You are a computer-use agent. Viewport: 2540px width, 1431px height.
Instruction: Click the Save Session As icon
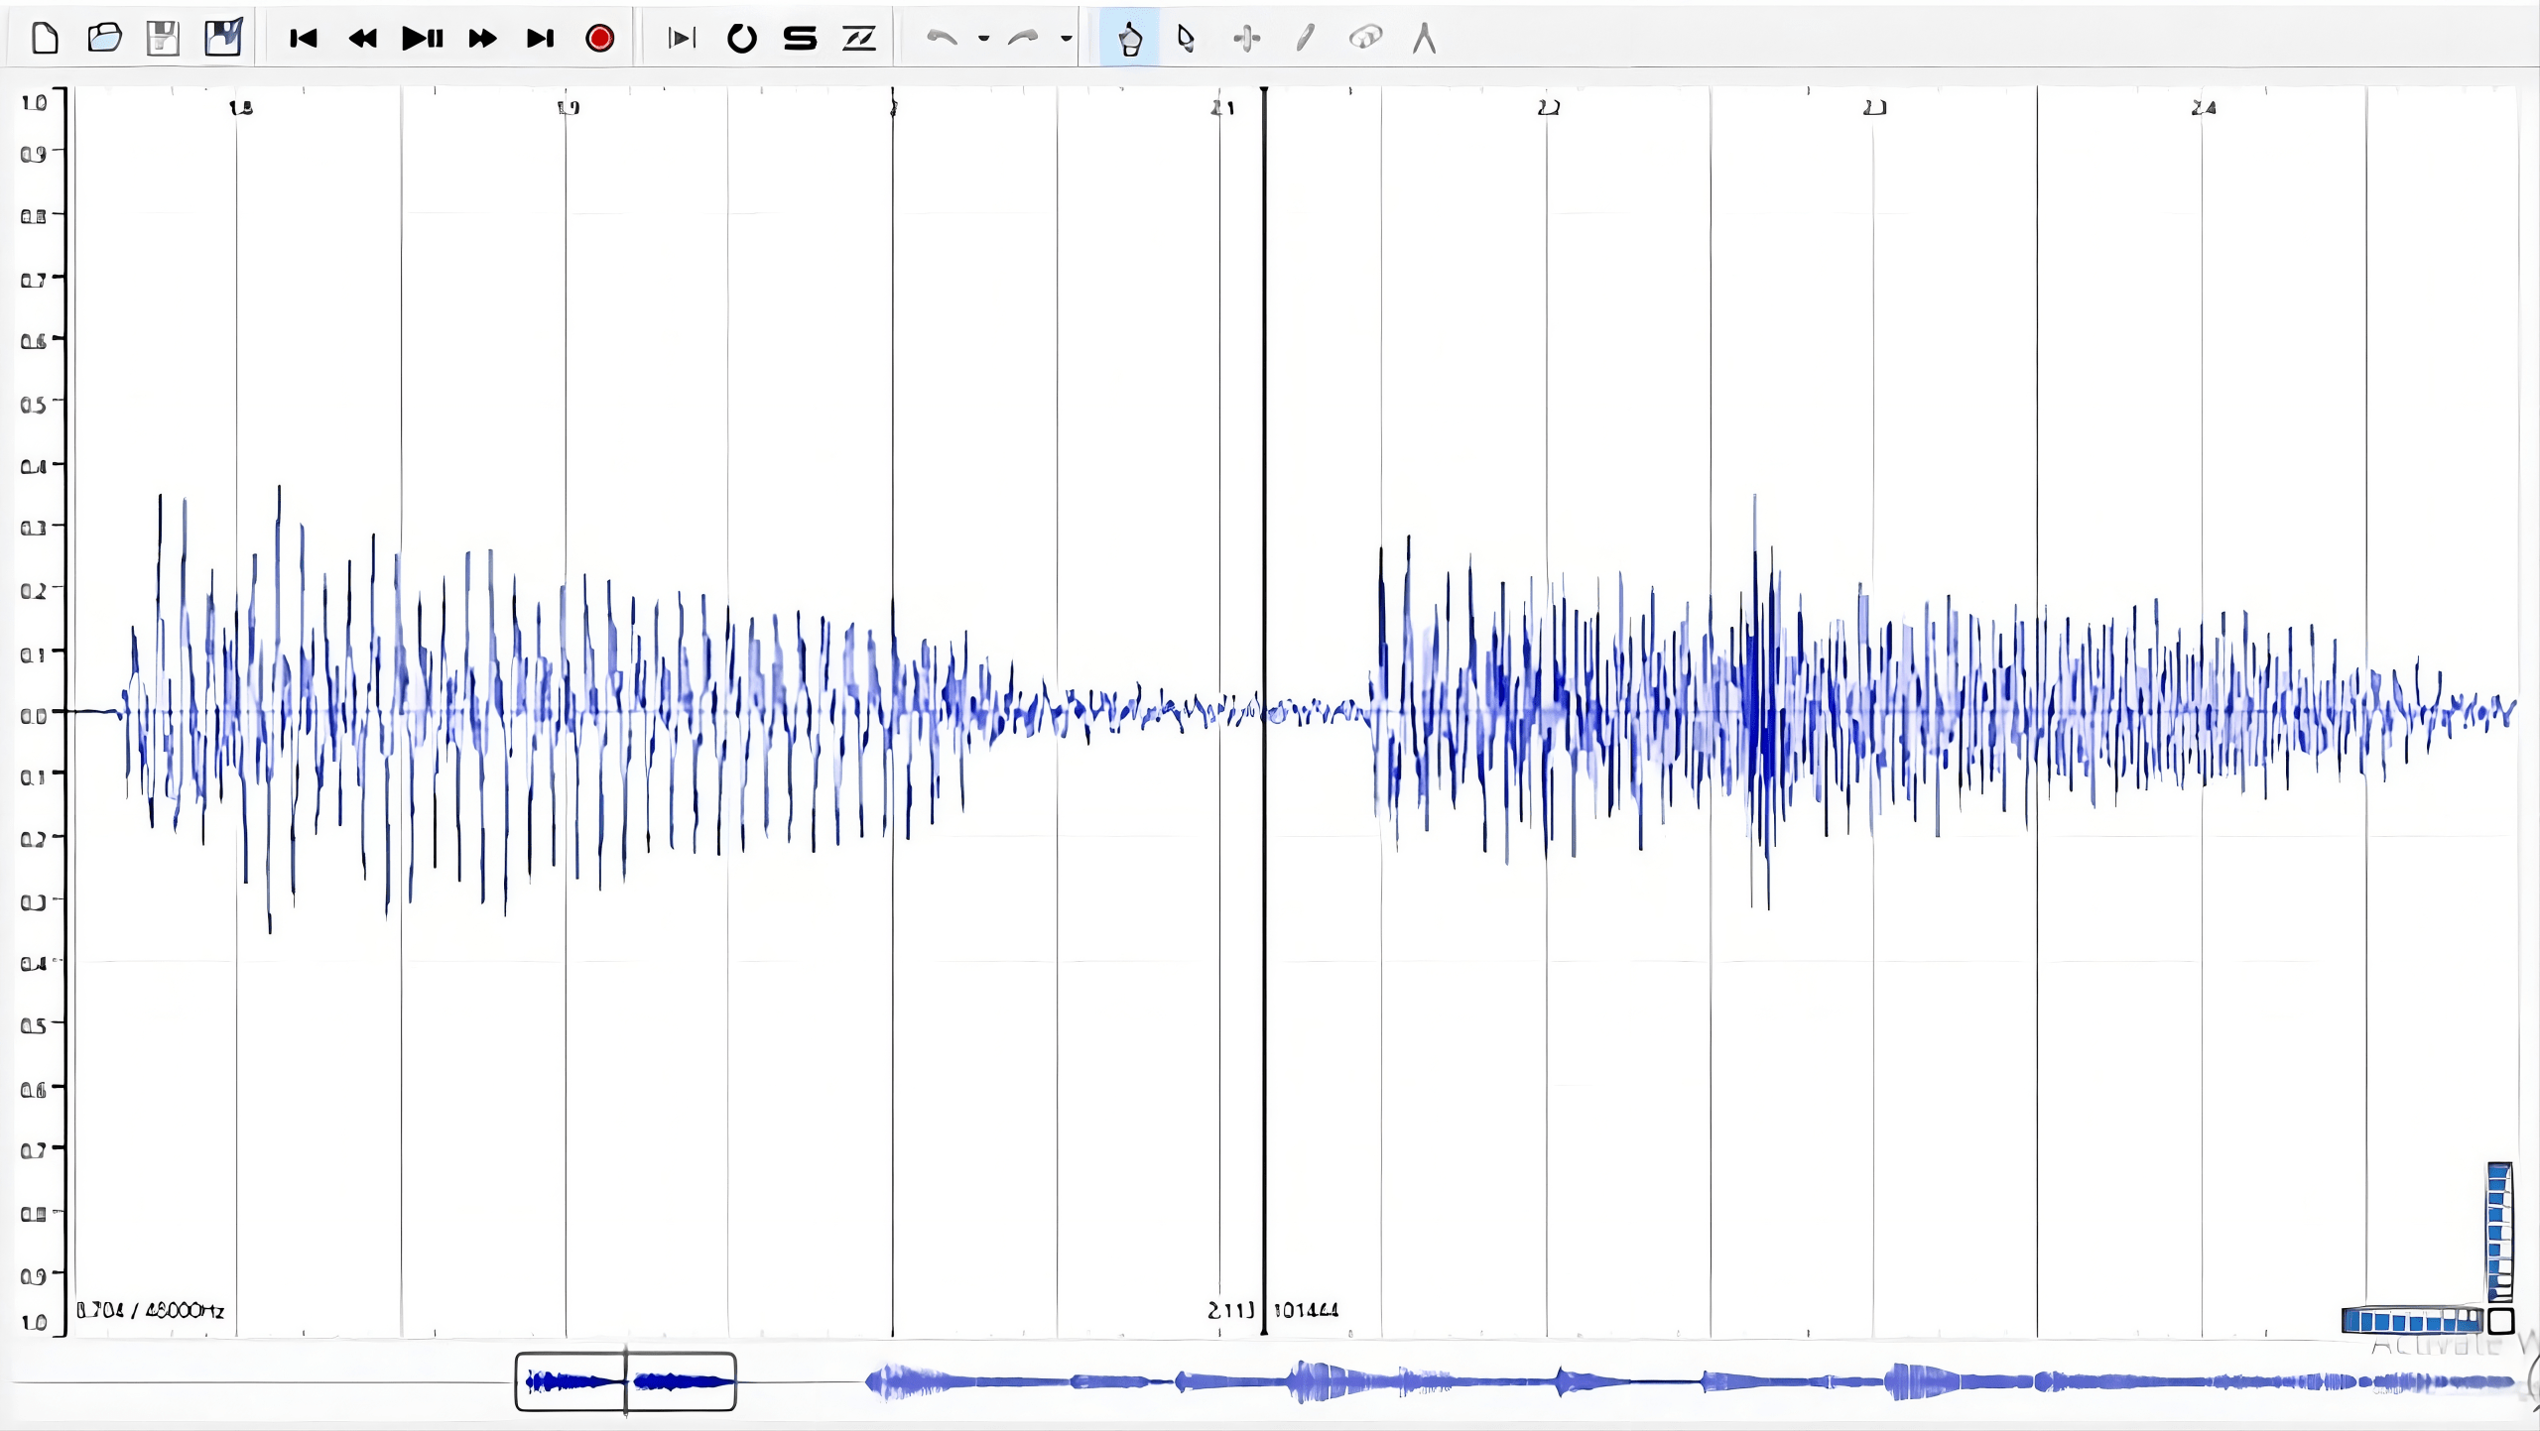point(223,38)
